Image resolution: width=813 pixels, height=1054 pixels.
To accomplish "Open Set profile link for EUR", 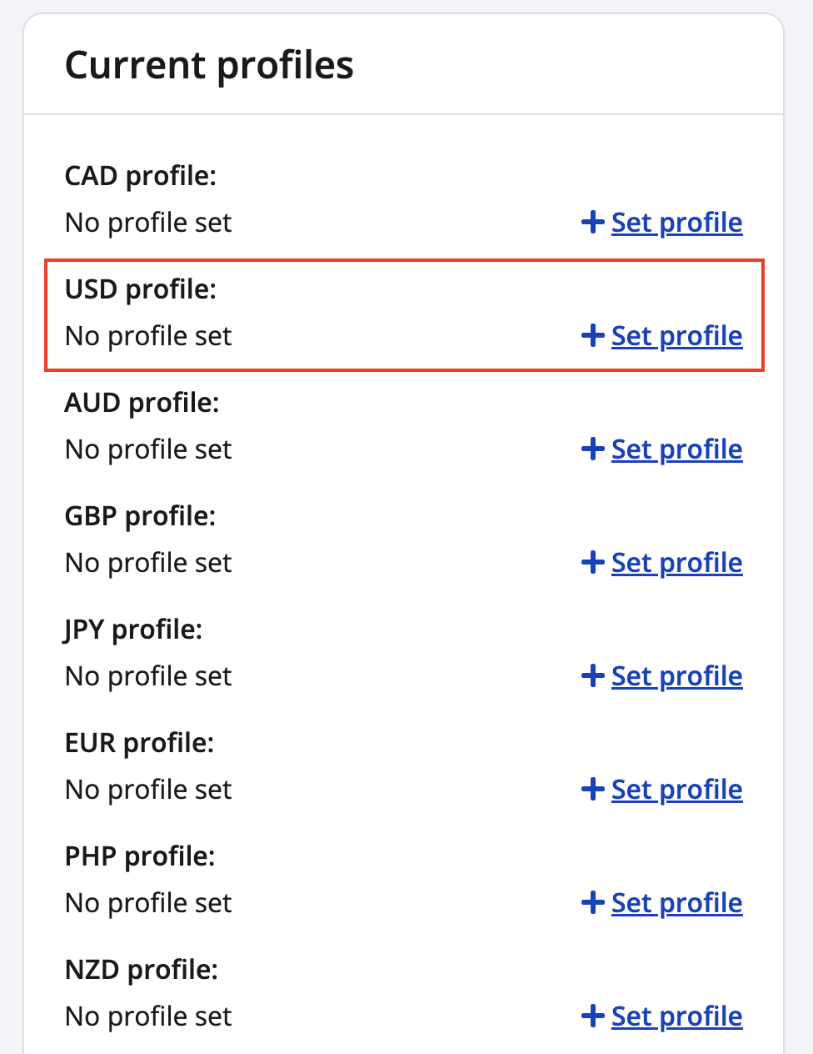I will pyautogui.click(x=676, y=790).
